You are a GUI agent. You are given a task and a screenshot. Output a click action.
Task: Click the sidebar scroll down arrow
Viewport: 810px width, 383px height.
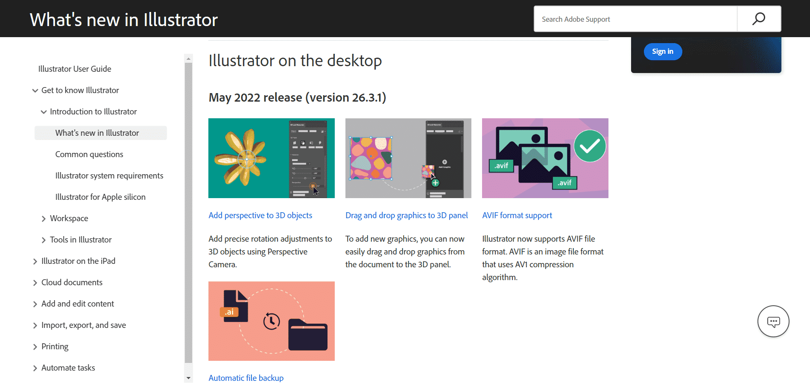click(188, 378)
